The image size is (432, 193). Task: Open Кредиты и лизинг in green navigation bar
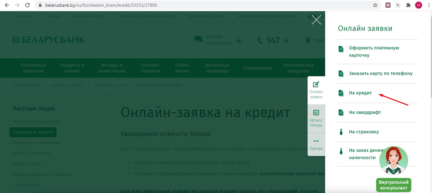pos(72,68)
